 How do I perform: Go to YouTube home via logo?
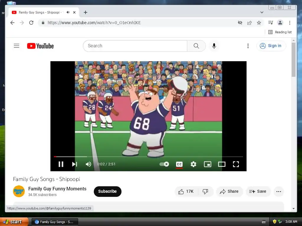40,46
